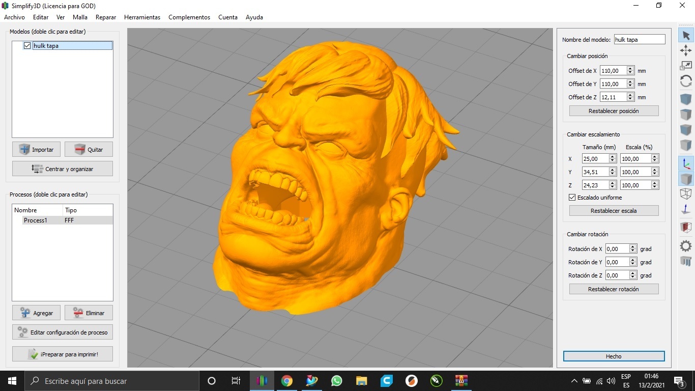
Task: Disable Escalado uniforme
Action: pyautogui.click(x=572, y=198)
